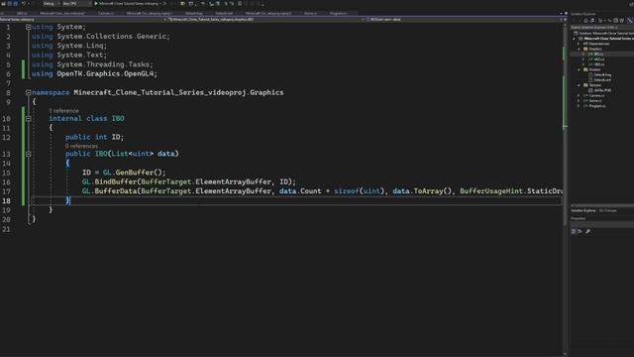634x357 pixels.
Task: Click the namespace name 'Minecraft_Clone_Tutorial_Series_videoproj.Graphics'
Action: (x=178, y=92)
